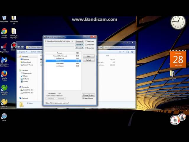
Task: Select the process row with PID 3084
Action: click(x=63, y=64)
